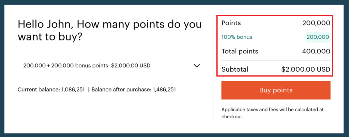Click the 400,000 total points value

(x=316, y=51)
